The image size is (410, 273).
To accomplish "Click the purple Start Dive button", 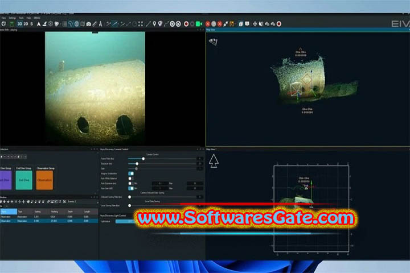I will click(6, 180).
